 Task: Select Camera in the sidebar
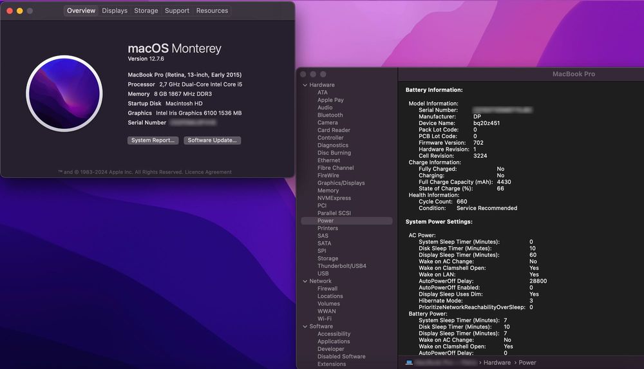coord(328,122)
